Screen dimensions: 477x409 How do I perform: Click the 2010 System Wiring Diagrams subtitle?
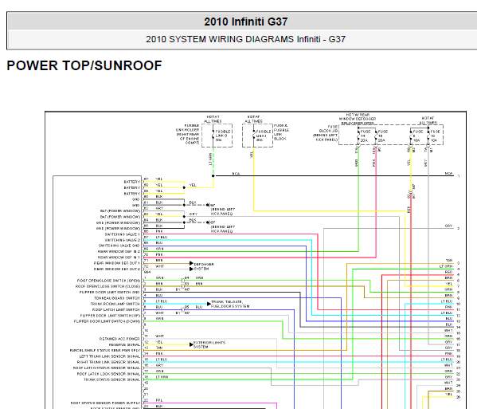point(245,39)
